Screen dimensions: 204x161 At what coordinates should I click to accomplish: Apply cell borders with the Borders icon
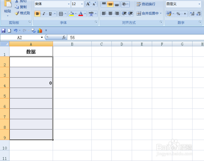tap(61, 14)
